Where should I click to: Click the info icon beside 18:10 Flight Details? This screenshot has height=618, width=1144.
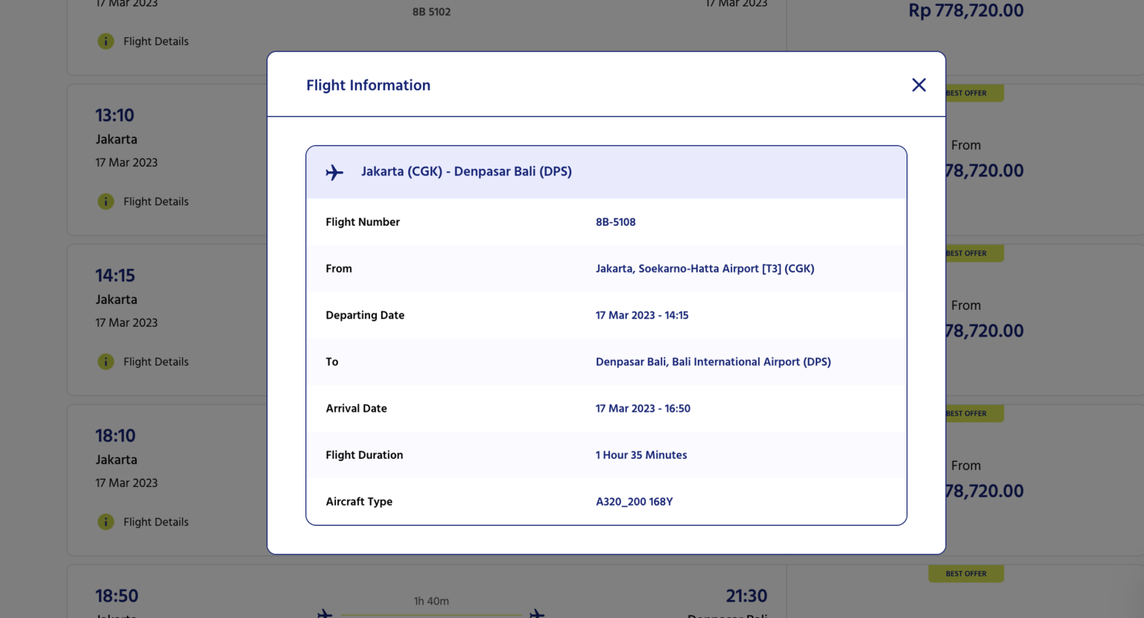(x=106, y=522)
